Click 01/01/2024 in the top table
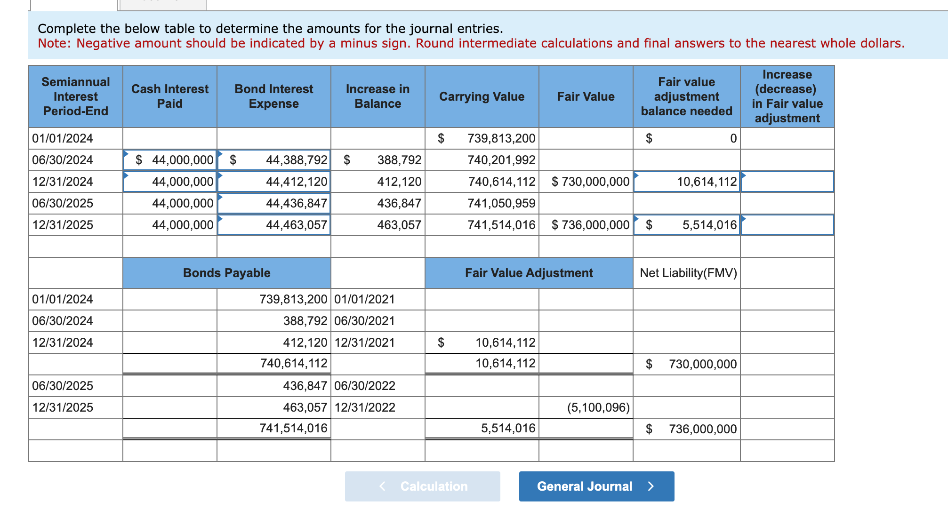The width and height of the screenshot is (948, 525). (76, 138)
